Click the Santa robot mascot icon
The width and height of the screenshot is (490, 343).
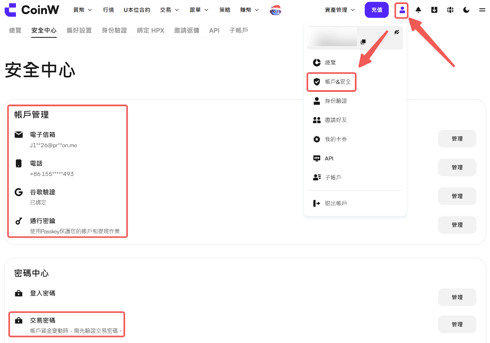[x=275, y=10]
